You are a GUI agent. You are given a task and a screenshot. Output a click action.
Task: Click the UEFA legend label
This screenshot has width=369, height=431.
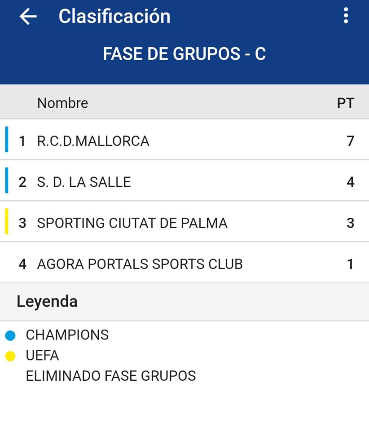42,356
